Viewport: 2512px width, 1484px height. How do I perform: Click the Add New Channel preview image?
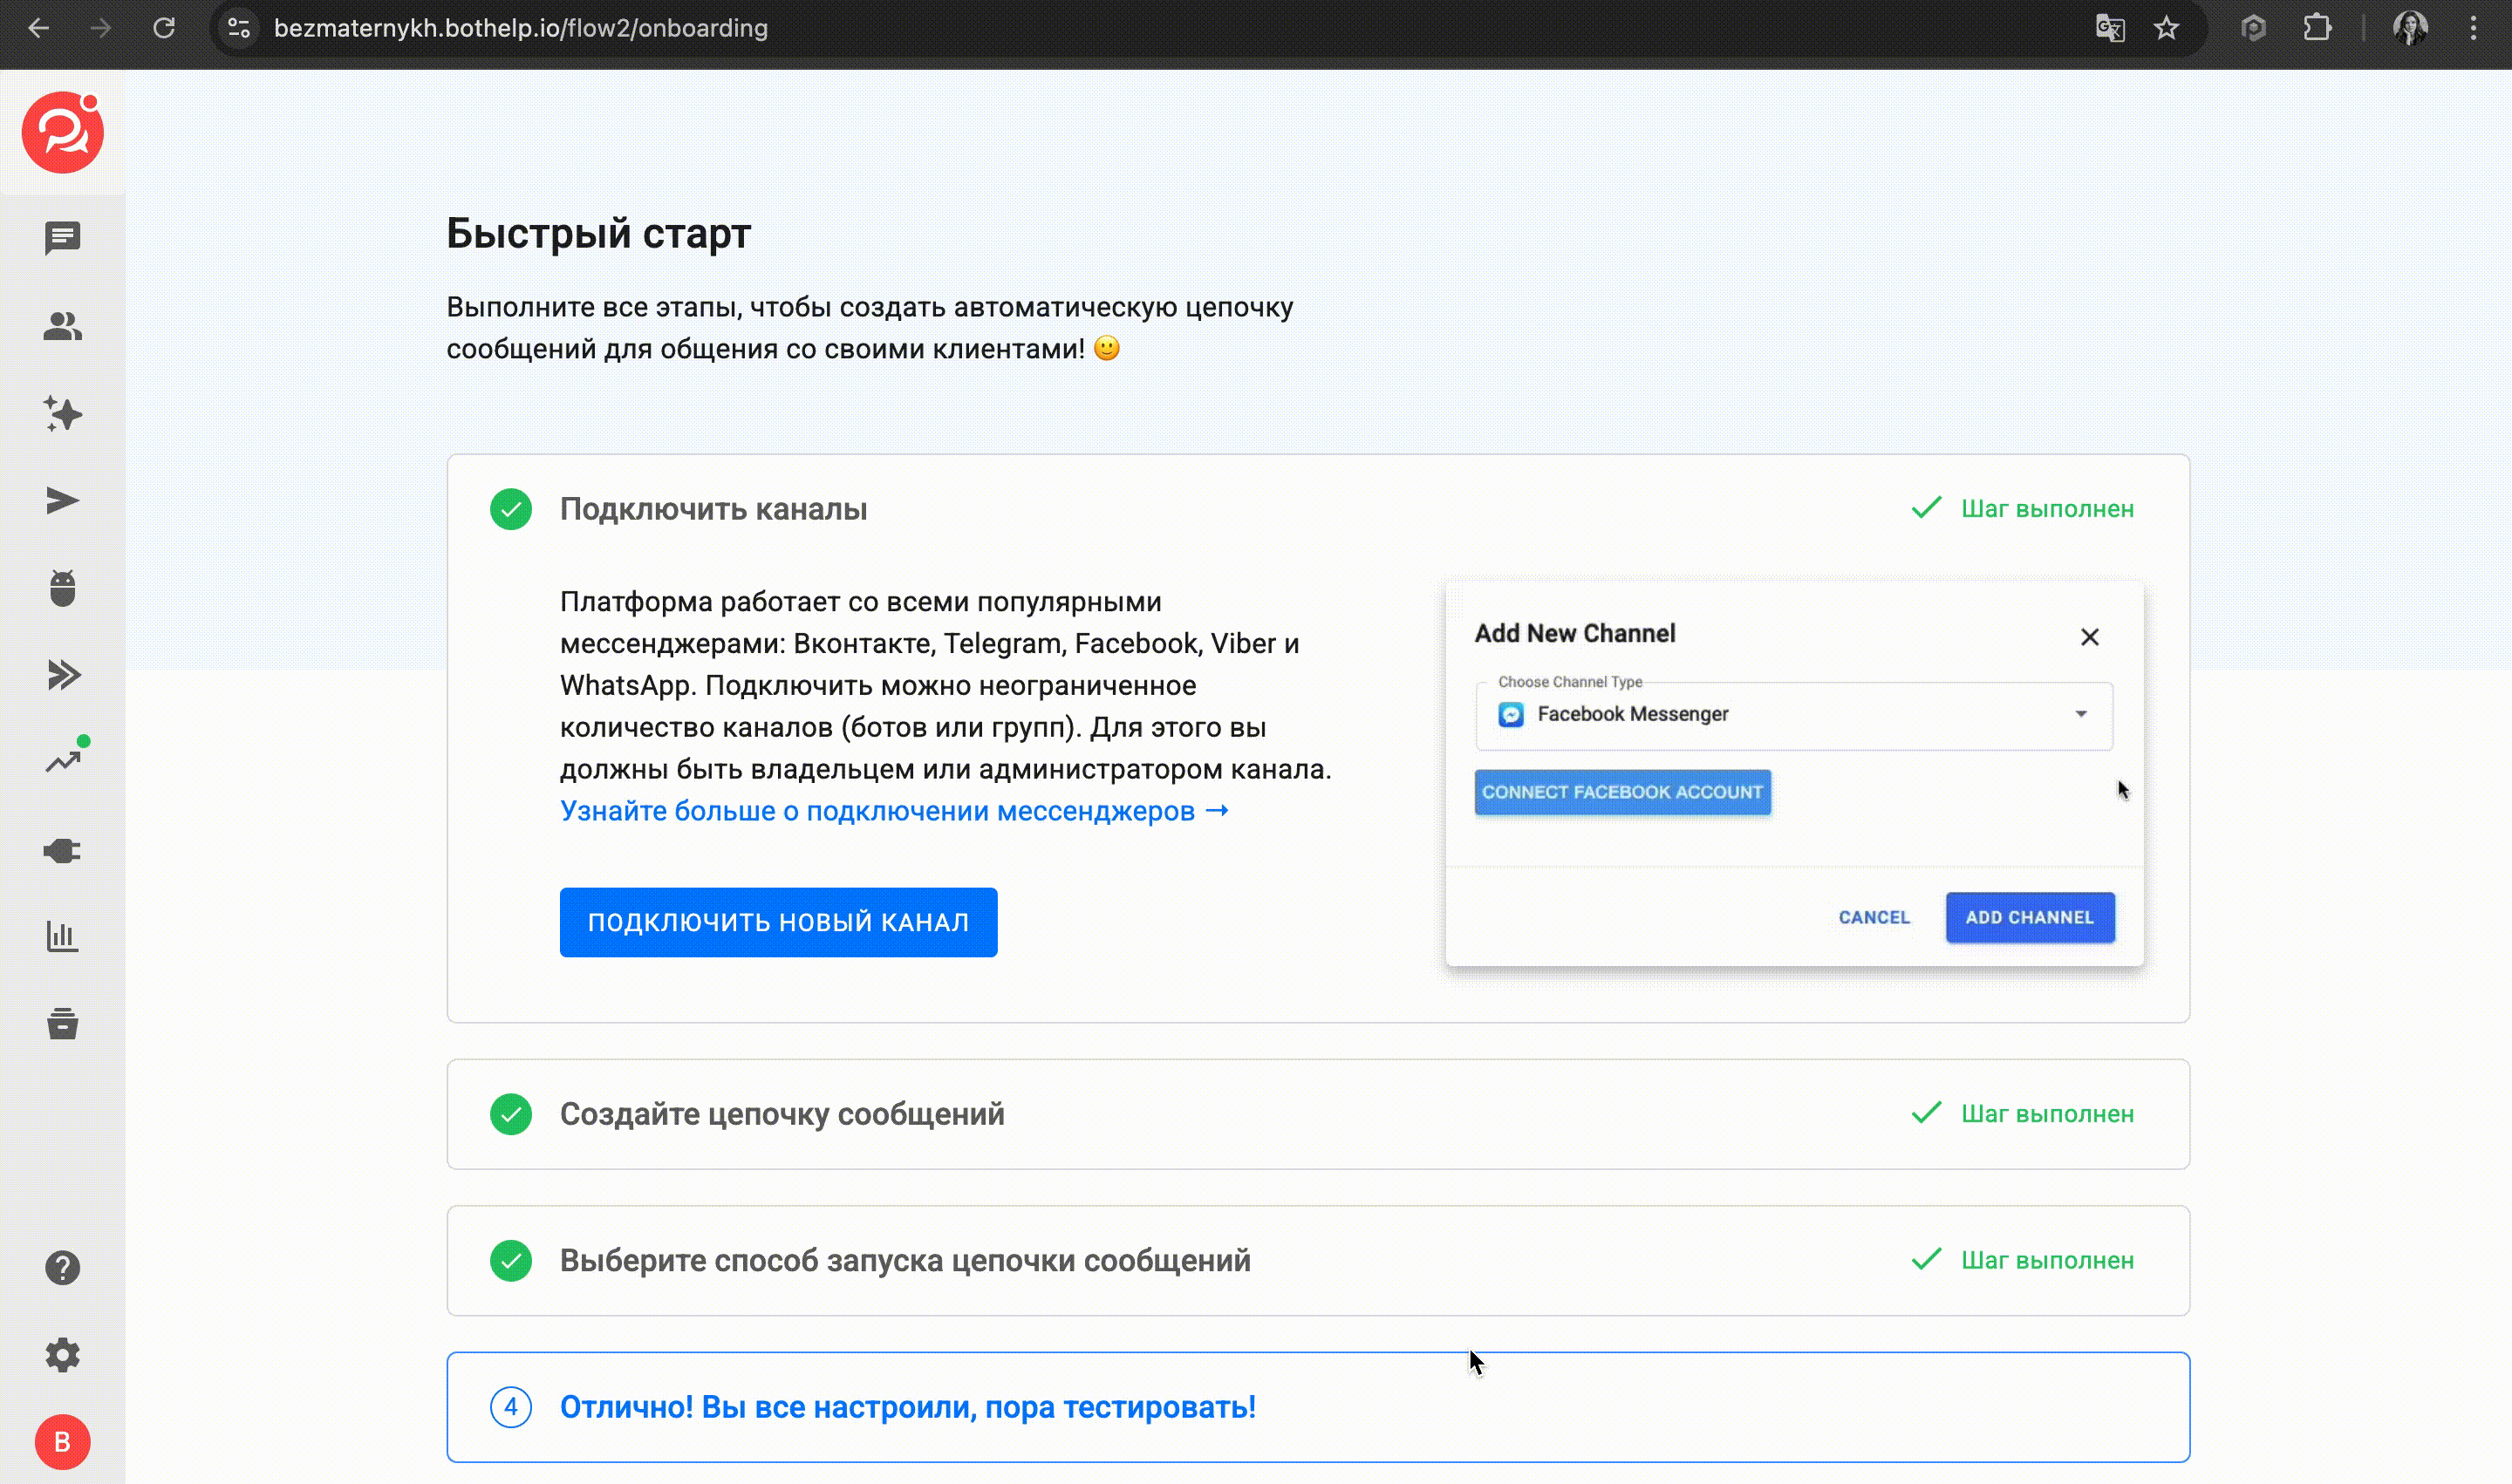point(1792,775)
